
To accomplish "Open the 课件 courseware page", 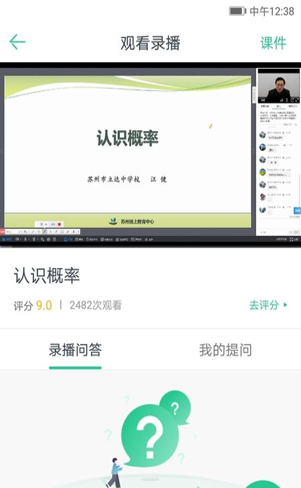I will point(273,43).
